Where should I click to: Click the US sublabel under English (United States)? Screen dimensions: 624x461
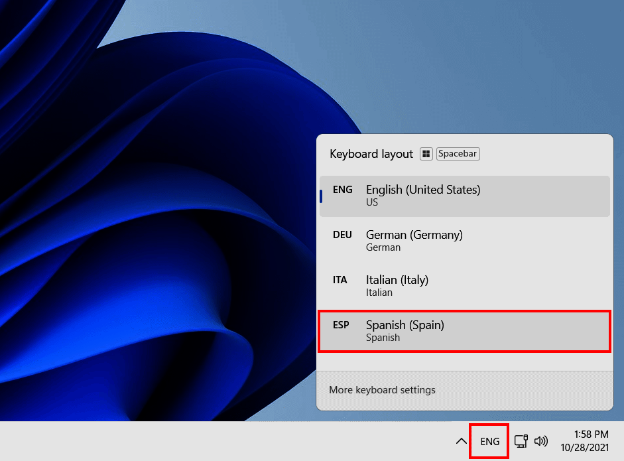click(371, 203)
